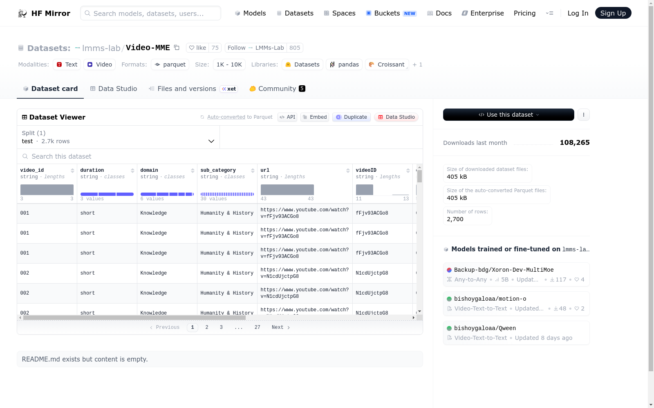Filter by parquet format tag
654x408 pixels.
(x=170, y=64)
